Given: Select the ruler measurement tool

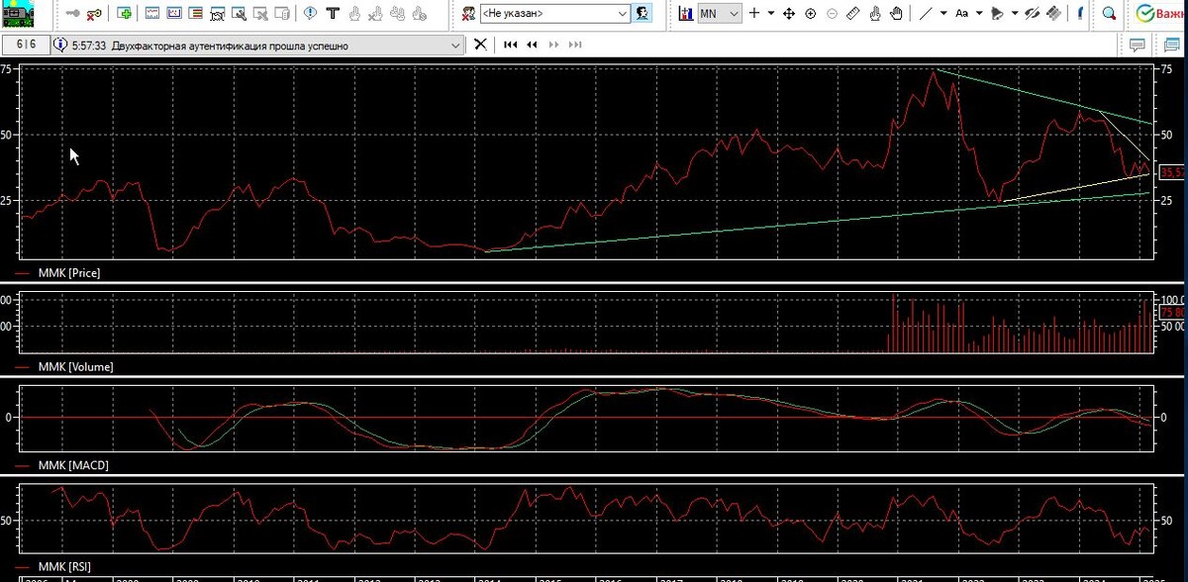Looking at the screenshot, I should 852,14.
